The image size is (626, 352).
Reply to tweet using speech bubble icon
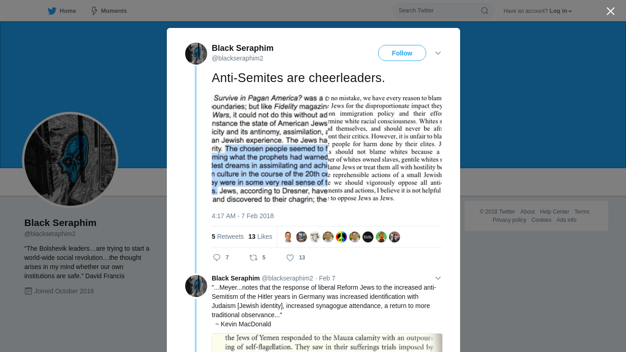[217, 258]
